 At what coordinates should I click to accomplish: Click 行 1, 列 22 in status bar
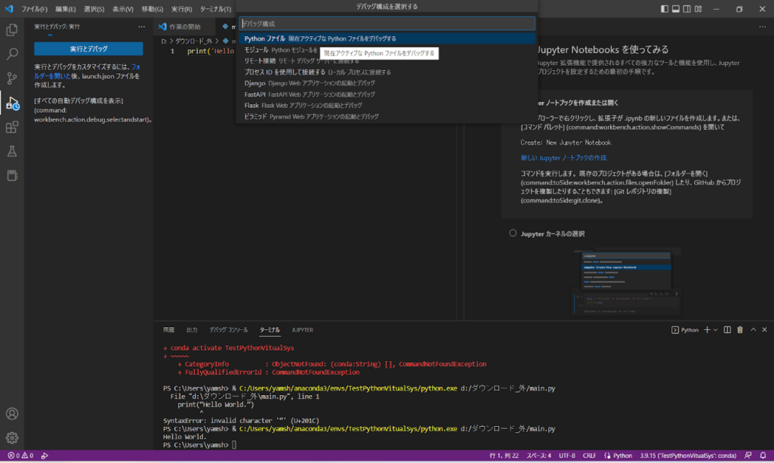(x=504, y=455)
